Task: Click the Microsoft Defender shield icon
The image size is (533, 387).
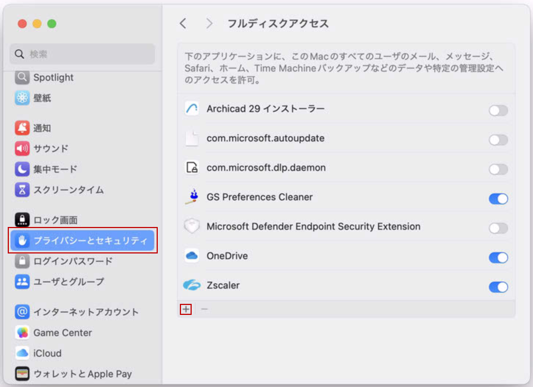Action: click(x=191, y=226)
